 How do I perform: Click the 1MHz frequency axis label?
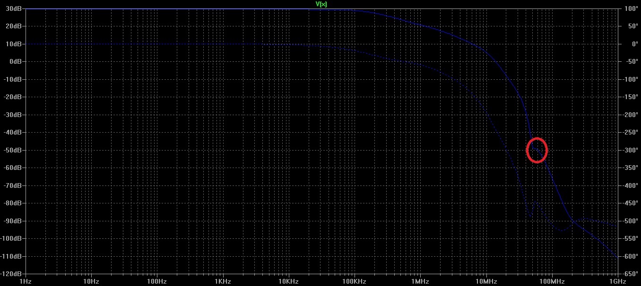tap(420, 281)
